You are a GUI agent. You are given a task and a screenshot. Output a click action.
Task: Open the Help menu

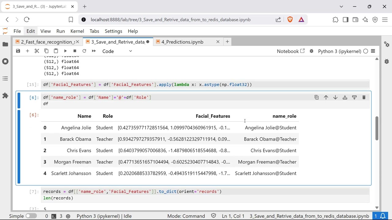133,31
